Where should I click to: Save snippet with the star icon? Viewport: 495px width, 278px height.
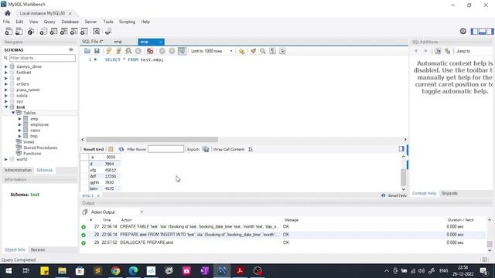pos(241,51)
